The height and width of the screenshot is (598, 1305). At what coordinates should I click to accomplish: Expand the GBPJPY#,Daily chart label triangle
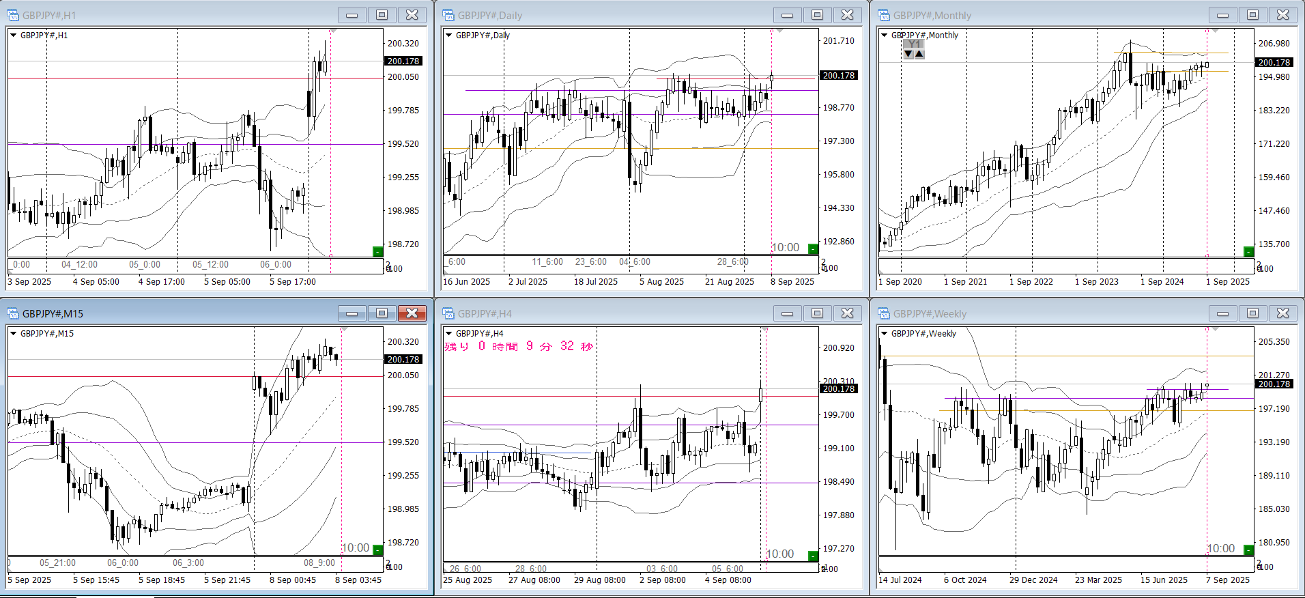(448, 35)
